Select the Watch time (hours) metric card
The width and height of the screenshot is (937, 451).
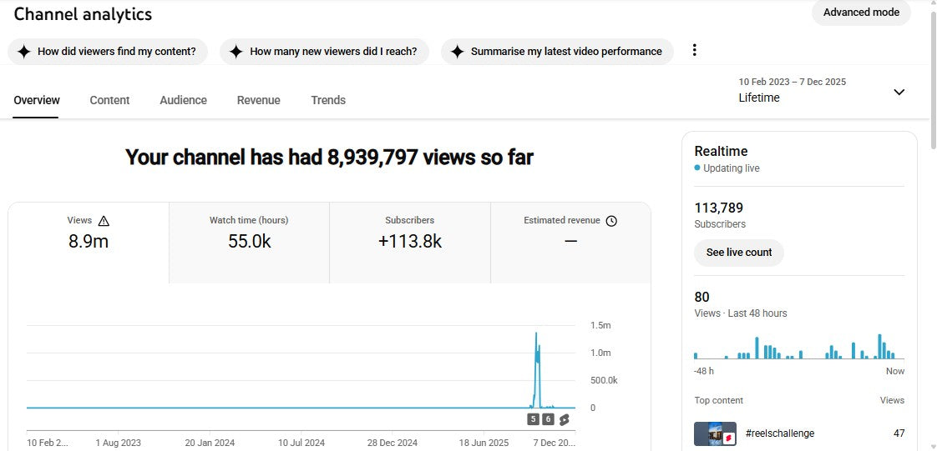pos(249,242)
